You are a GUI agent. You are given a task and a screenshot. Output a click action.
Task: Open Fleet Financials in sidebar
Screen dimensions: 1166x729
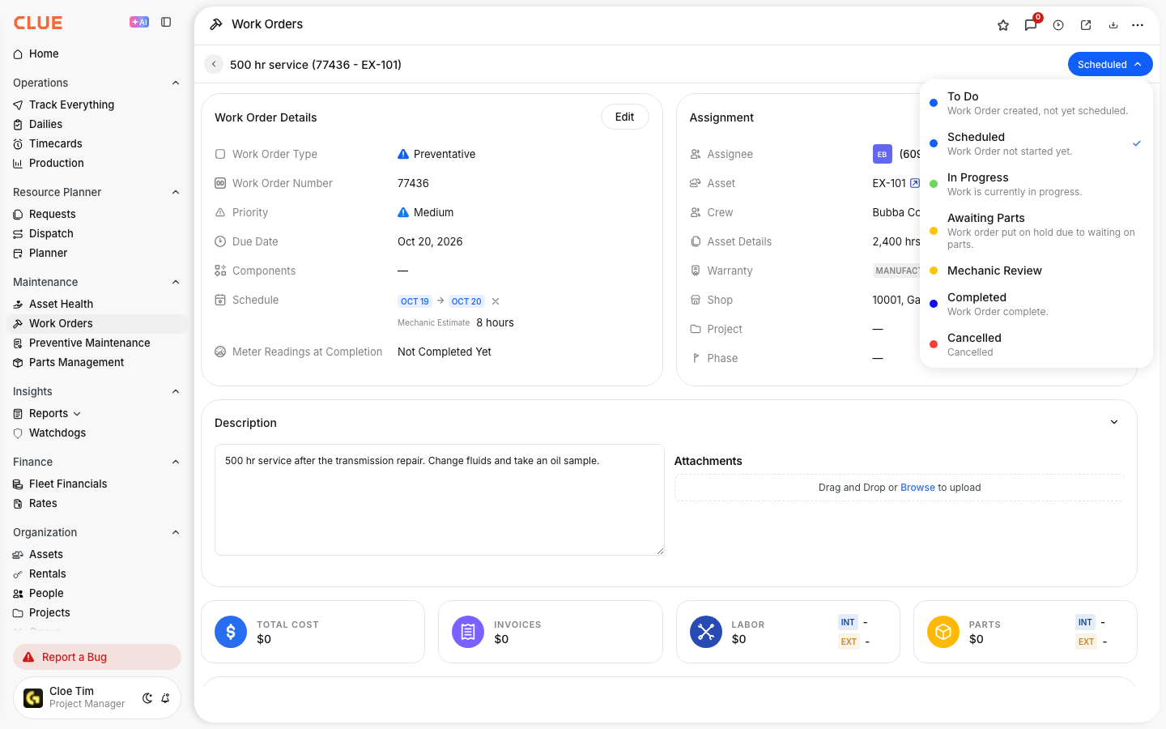tap(97, 484)
